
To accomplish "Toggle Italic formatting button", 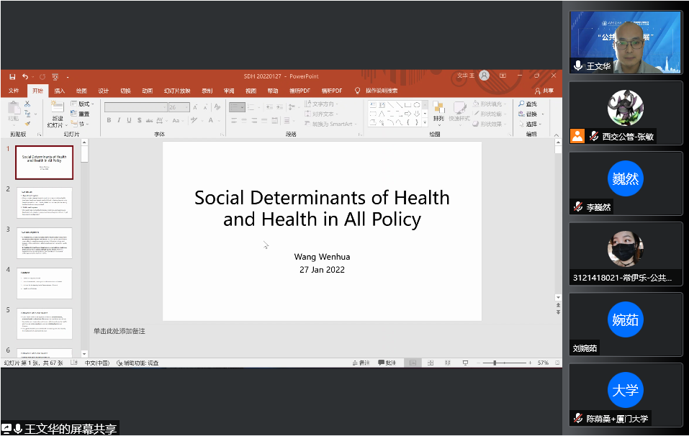I will point(119,121).
